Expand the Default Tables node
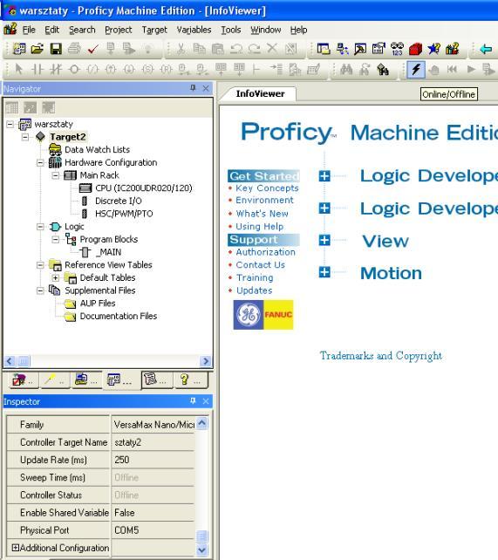This screenshot has height=560, width=498. point(55,278)
